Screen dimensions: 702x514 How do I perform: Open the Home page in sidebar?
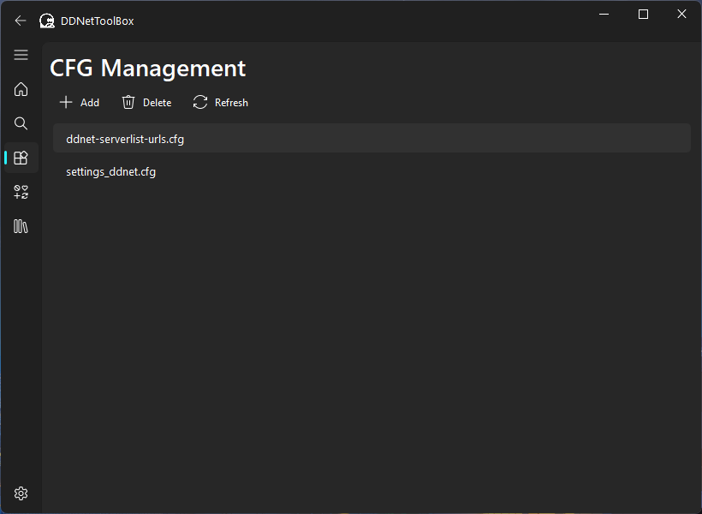point(21,89)
